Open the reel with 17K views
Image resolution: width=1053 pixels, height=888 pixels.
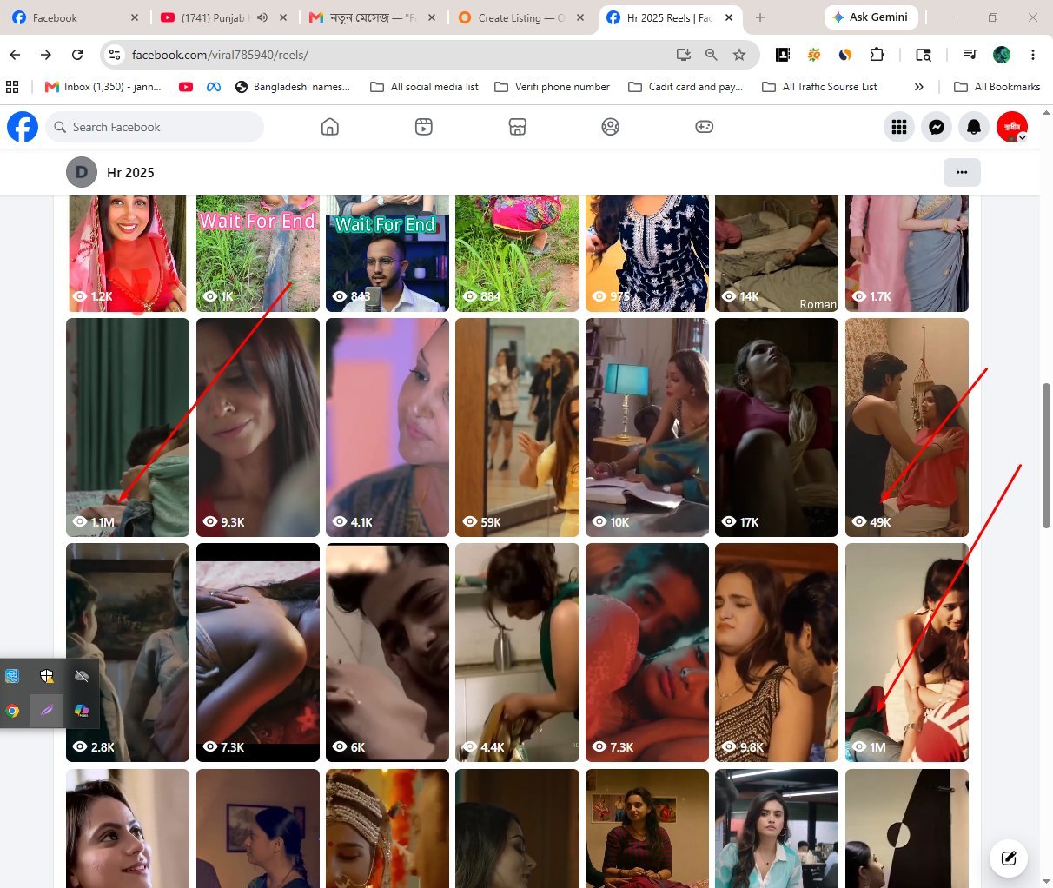click(777, 427)
